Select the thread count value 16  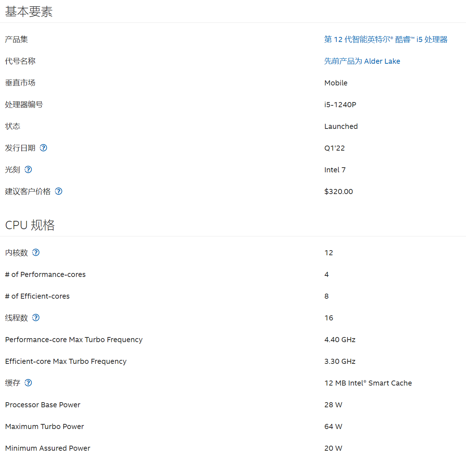point(329,318)
